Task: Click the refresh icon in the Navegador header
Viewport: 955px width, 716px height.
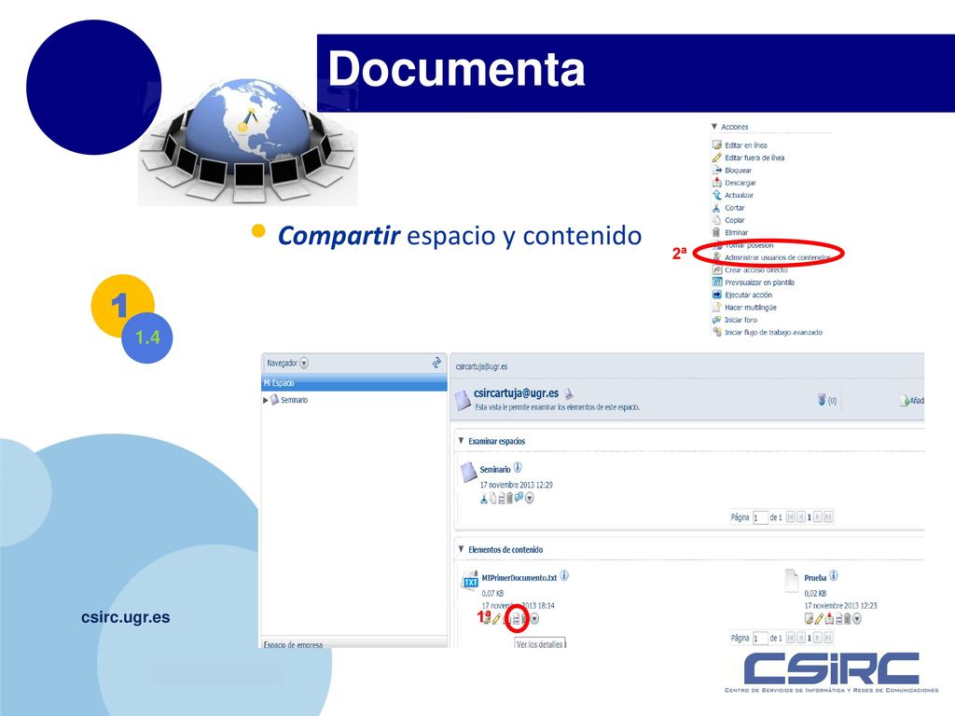Action: tap(436, 363)
